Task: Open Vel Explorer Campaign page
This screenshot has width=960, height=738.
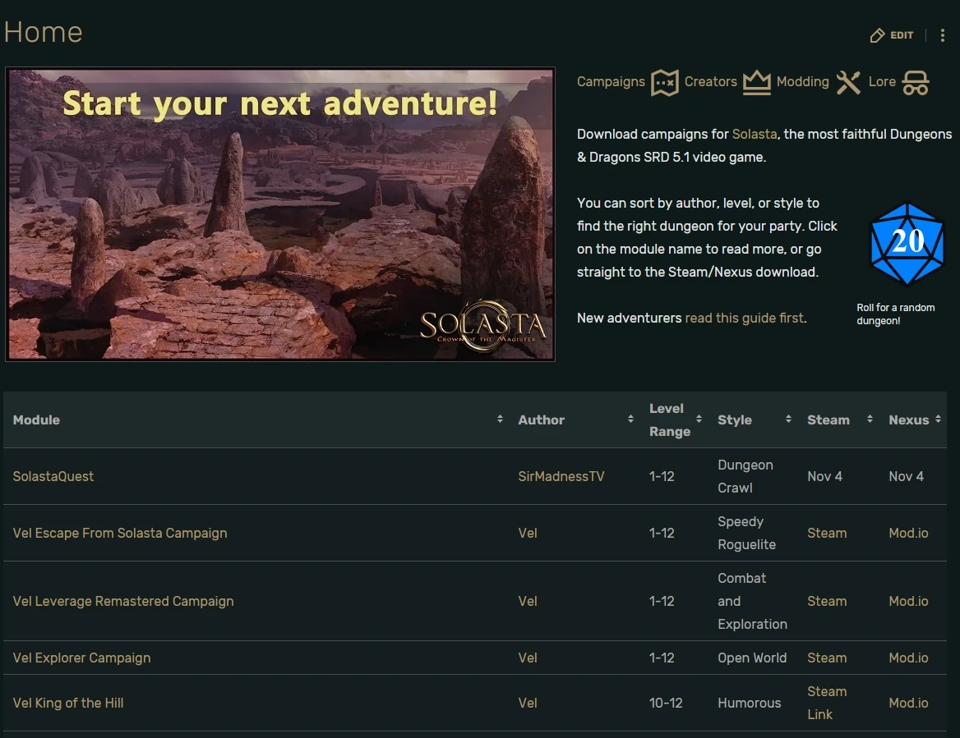Action: coord(81,658)
